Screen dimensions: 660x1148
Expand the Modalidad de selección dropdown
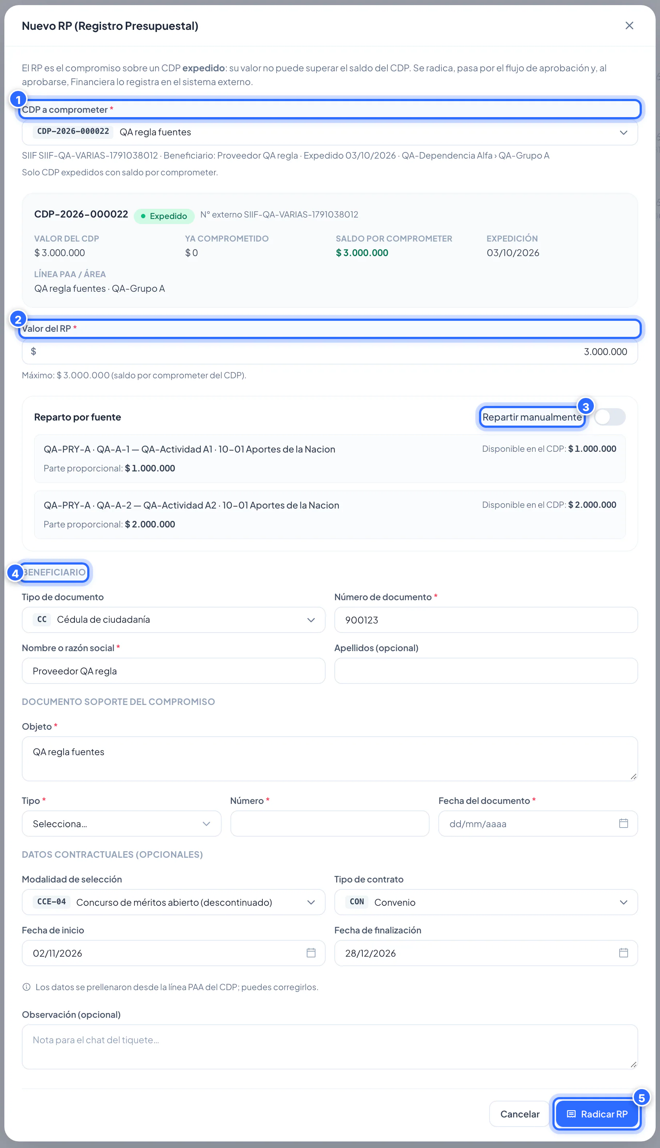(174, 902)
